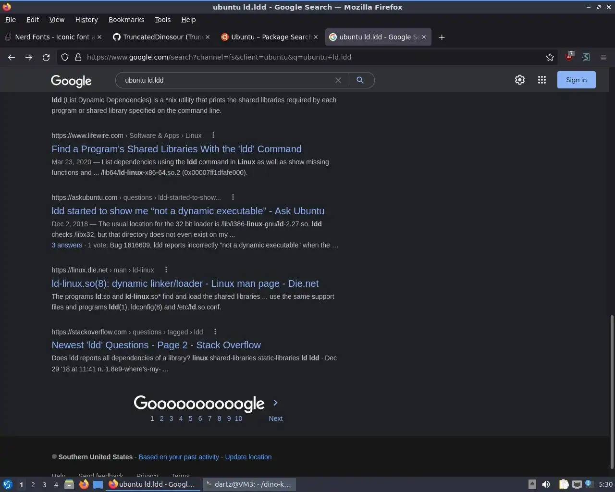Advance via the chevron beside Gooooogle logo

coord(275,403)
